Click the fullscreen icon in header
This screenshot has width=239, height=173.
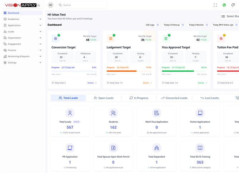coord(215,5)
